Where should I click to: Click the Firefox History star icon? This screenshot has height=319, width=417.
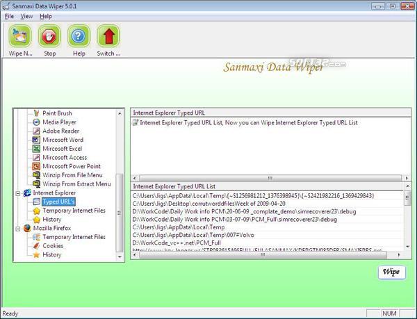[x=36, y=254]
